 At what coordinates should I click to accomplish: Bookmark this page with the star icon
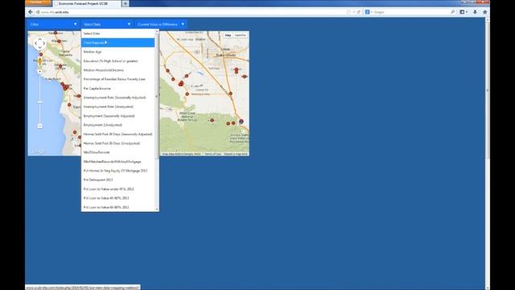(x=348, y=12)
